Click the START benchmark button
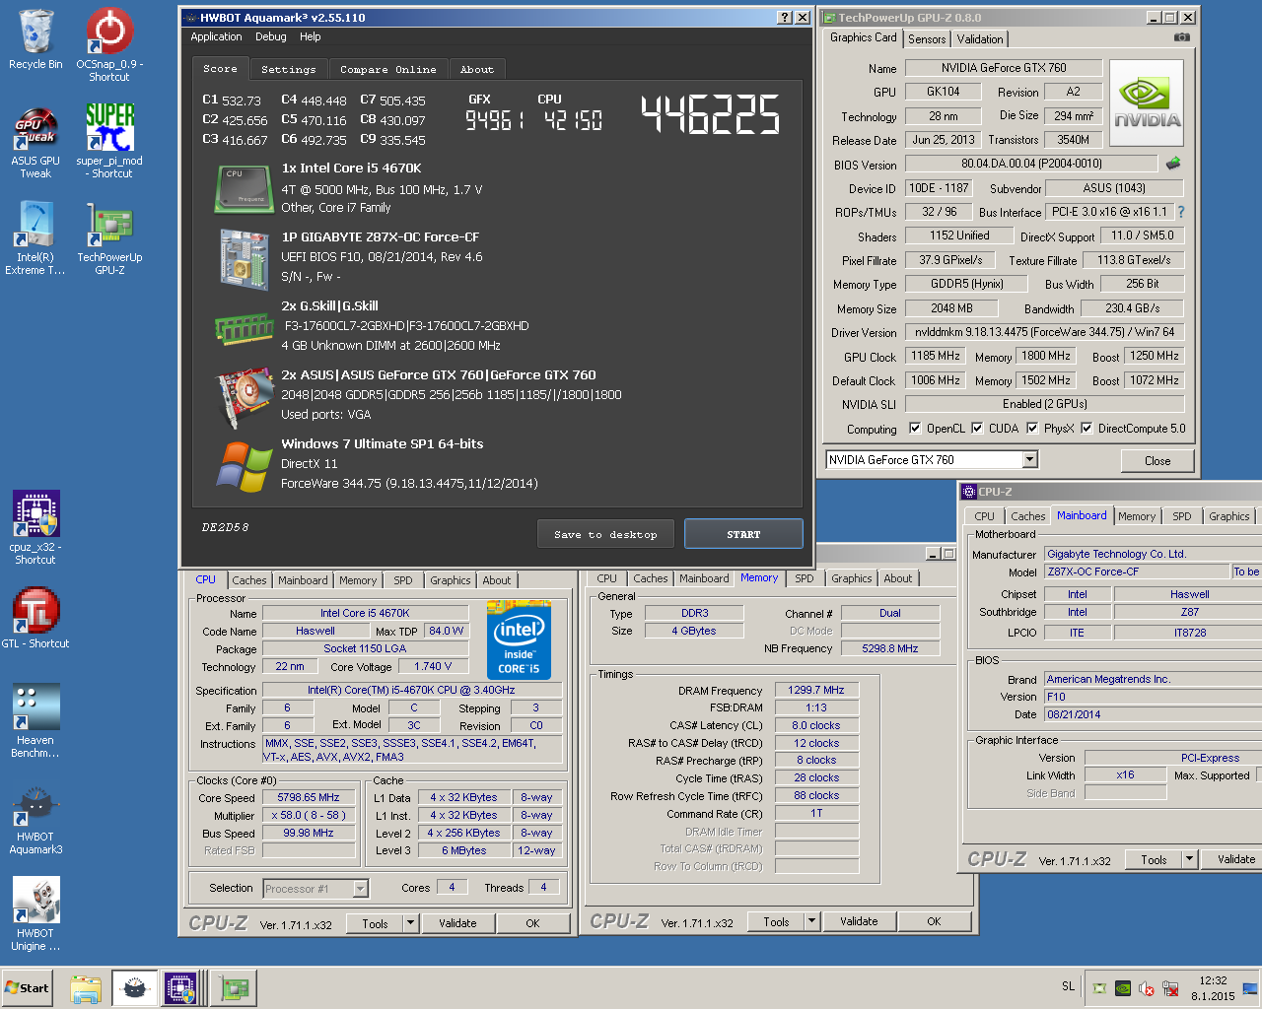 click(x=743, y=534)
